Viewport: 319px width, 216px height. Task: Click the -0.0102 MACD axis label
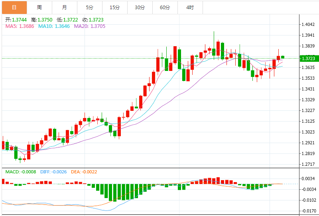click(308, 200)
